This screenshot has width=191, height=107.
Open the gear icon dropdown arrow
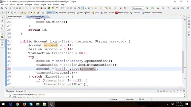(x=150, y=8)
